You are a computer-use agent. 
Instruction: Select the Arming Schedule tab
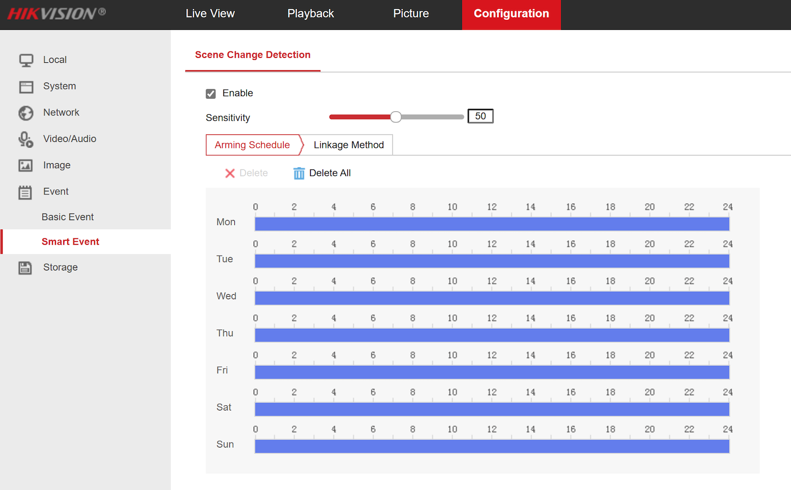(x=252, y=145)
